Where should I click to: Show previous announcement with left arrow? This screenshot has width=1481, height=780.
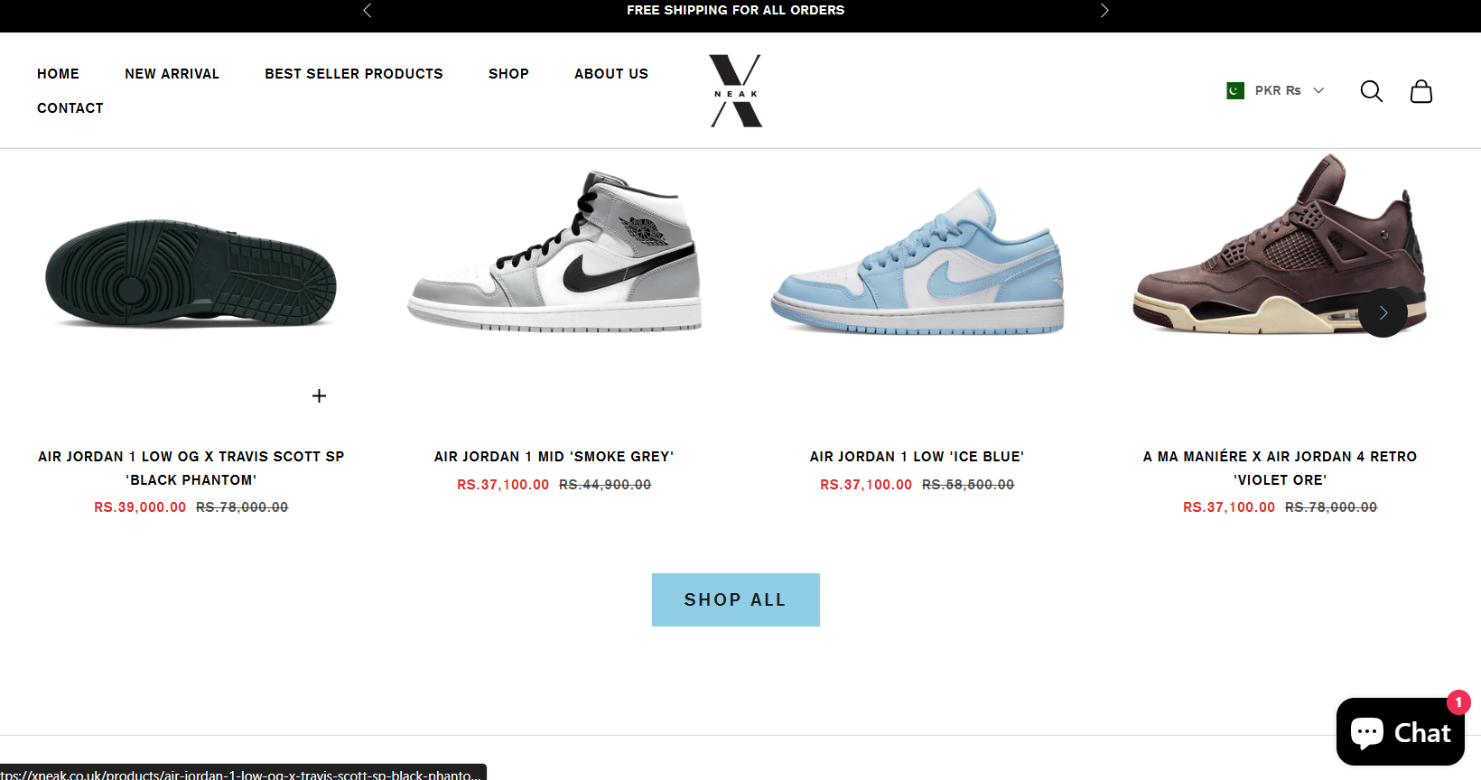(x=368, y=11)
